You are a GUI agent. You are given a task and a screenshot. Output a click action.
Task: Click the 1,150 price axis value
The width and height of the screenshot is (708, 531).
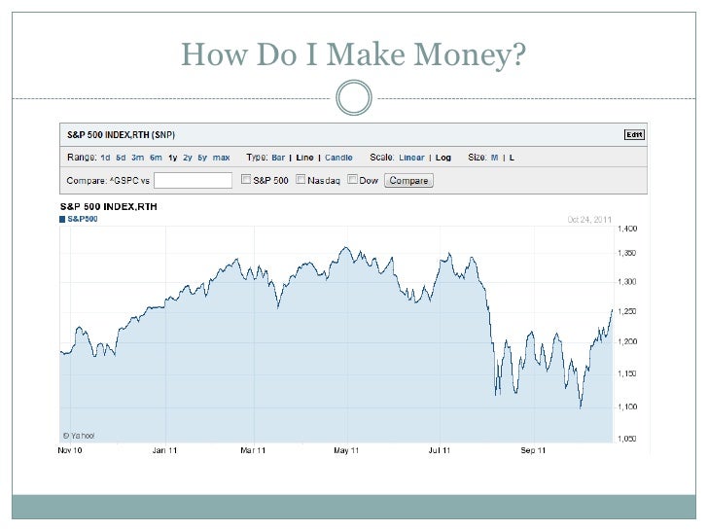[x=626, y=373]
